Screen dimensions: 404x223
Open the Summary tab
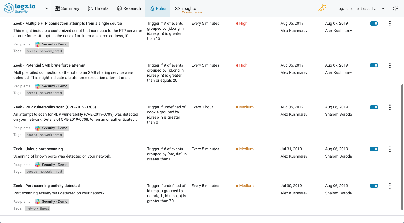[x=67, y=8]
